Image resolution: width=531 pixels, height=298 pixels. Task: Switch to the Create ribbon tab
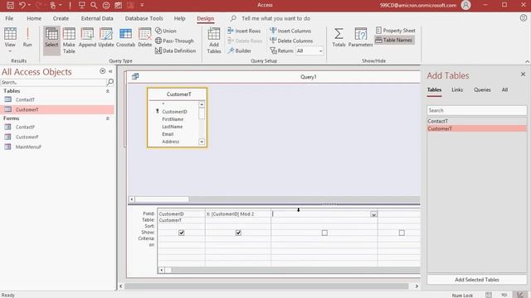click(61, 18)
